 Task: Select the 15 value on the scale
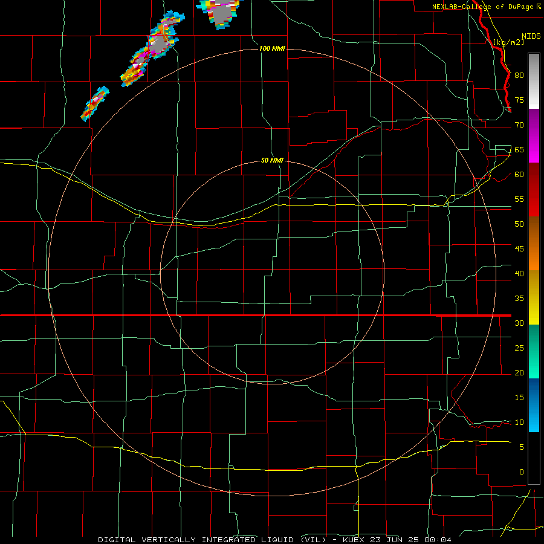(519, 398)
